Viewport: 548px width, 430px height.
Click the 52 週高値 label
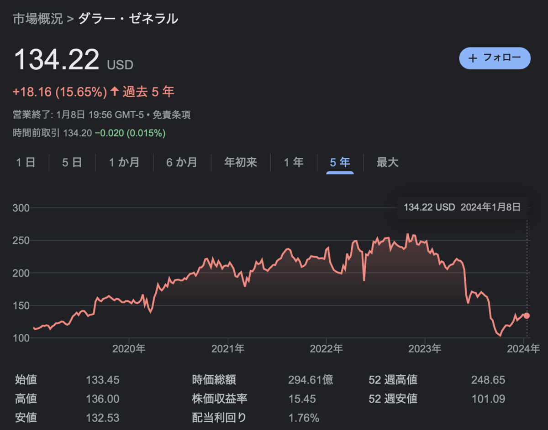coord(393,379)
